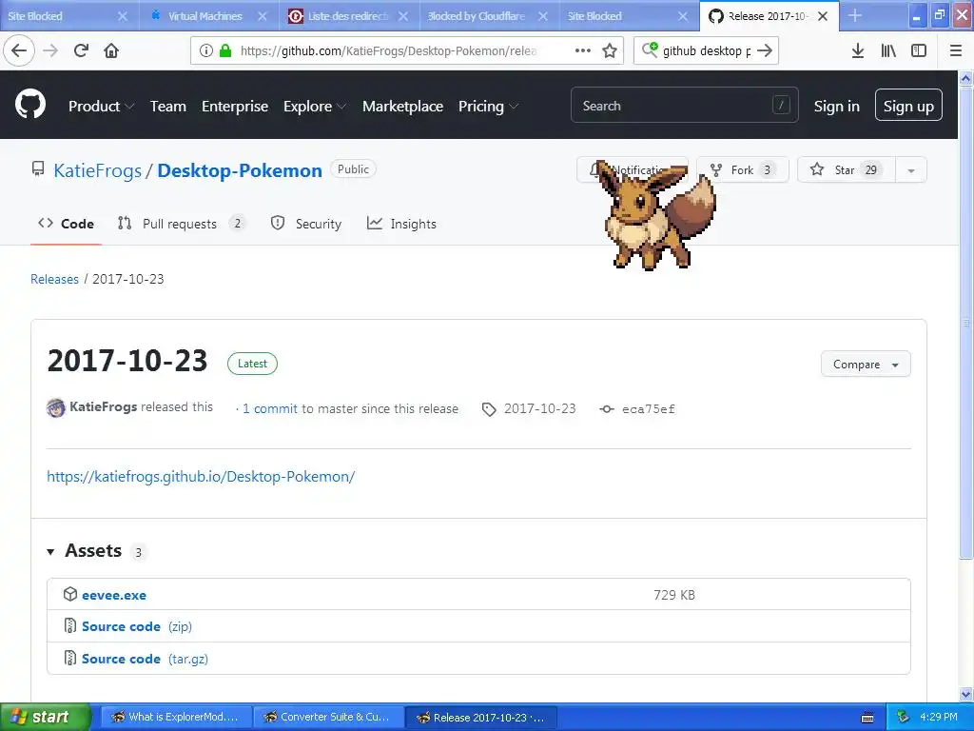
Task: Switch to the Code tab
Action: pos(66,224)
